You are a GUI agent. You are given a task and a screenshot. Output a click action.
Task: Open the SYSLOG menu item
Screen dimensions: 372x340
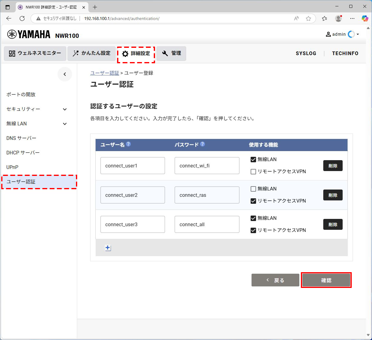[306, 53]
